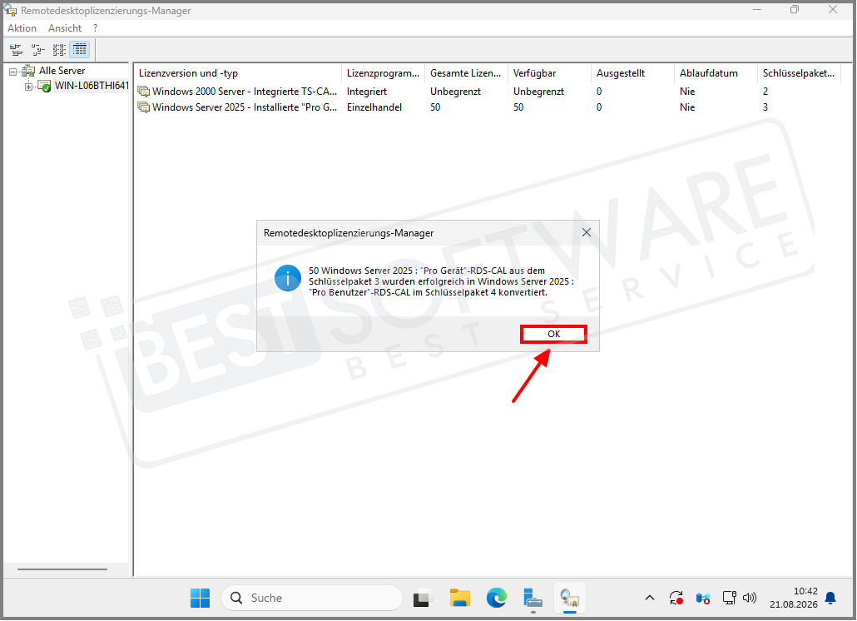Click the activated server icon beside WIN-L06BTHI641
Image resolution: width=857 pixels, height=621 pixels.
pos(44,87)
